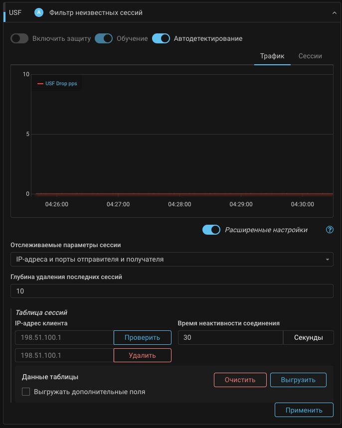
Task: Apply settings with "Применить" button
Action: pos(304,410)
